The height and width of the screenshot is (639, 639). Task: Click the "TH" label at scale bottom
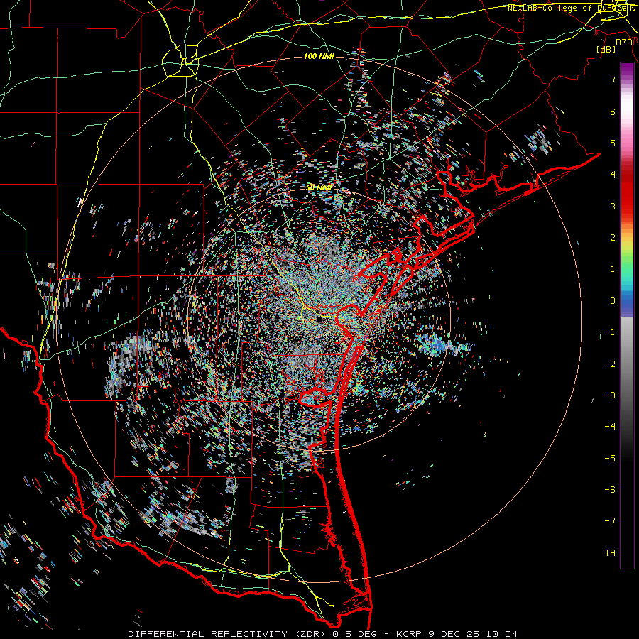pyautogui.click(x=610, y=552)
